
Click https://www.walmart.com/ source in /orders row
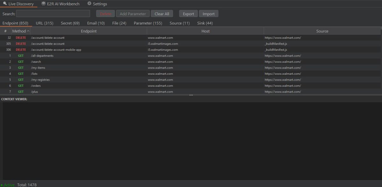[x=283, y=86]
